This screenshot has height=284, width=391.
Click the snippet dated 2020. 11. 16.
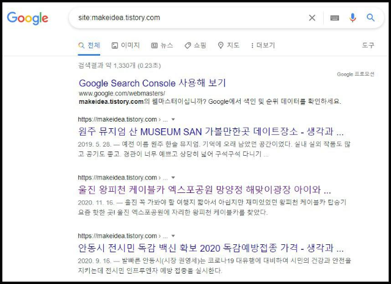212,207
